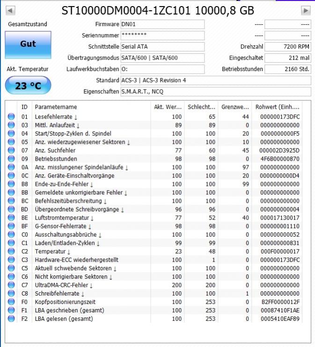Select raw value 0005410EAF89
Image resolution: width=315 pixels, height=347 pixels.
[280, 319]
